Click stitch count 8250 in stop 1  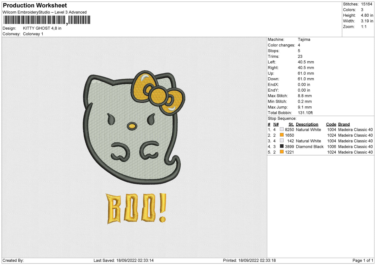coord(289,130)
